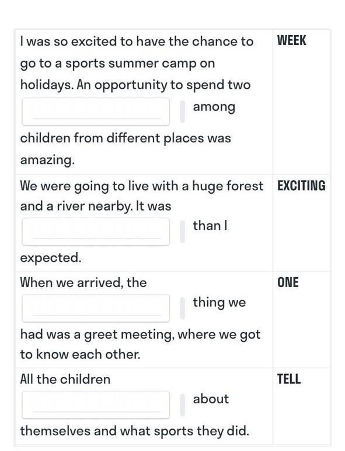Image resolution: width=345 pixels, height=451 pixels.
Task: Click the gray status marker beside "among"
Action: tap(183, 111)
